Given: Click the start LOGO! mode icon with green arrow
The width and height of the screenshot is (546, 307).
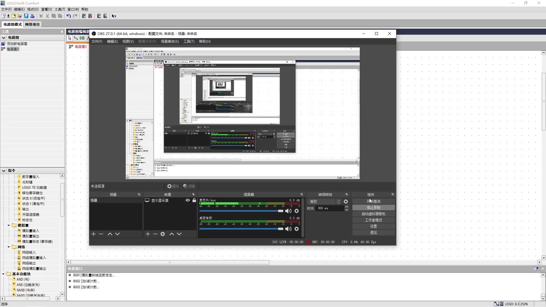Looking at the screenshot, I should tap(84, 16).
